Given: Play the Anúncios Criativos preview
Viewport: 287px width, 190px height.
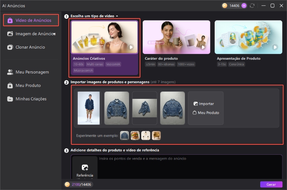Looking at the screenshot, I should pos(131,47).
